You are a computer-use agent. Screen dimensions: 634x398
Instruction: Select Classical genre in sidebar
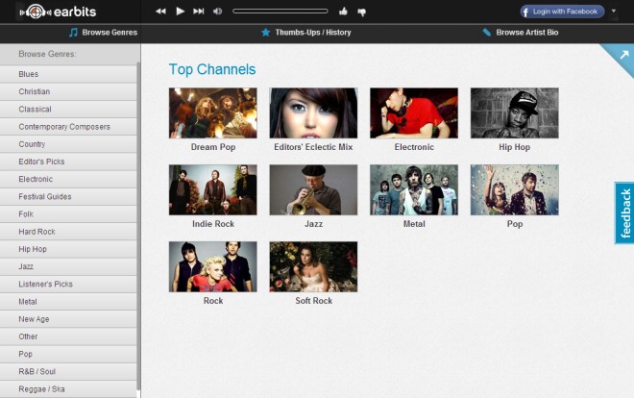(x=68, y=110)
